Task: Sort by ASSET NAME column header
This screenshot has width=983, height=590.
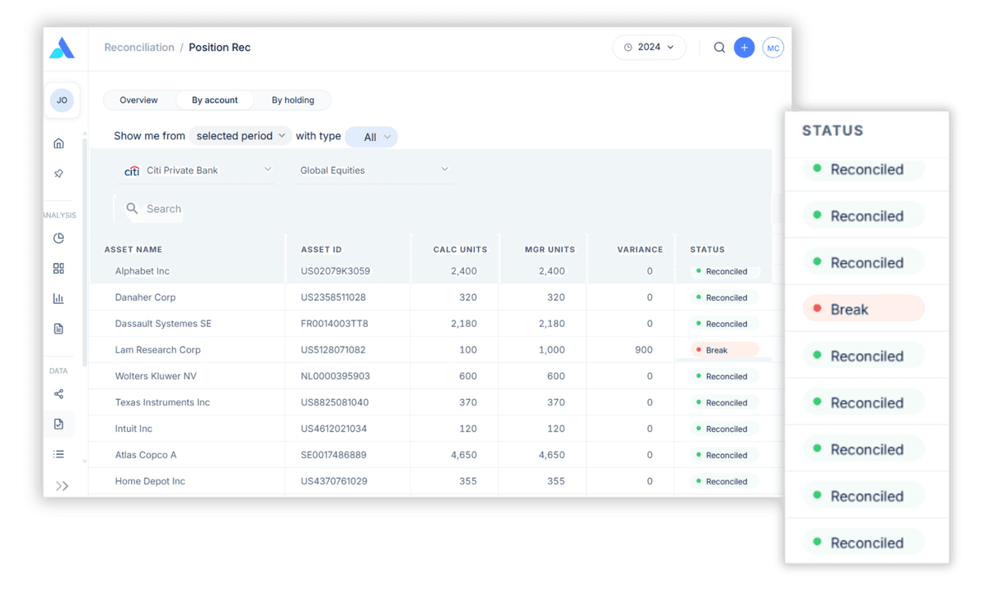Action: [134, 249]
